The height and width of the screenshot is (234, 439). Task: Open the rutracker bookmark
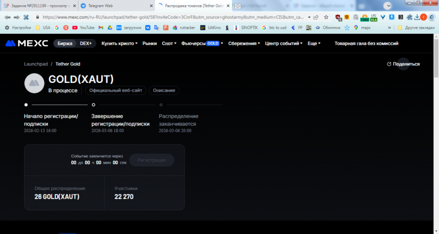[184, 27]
